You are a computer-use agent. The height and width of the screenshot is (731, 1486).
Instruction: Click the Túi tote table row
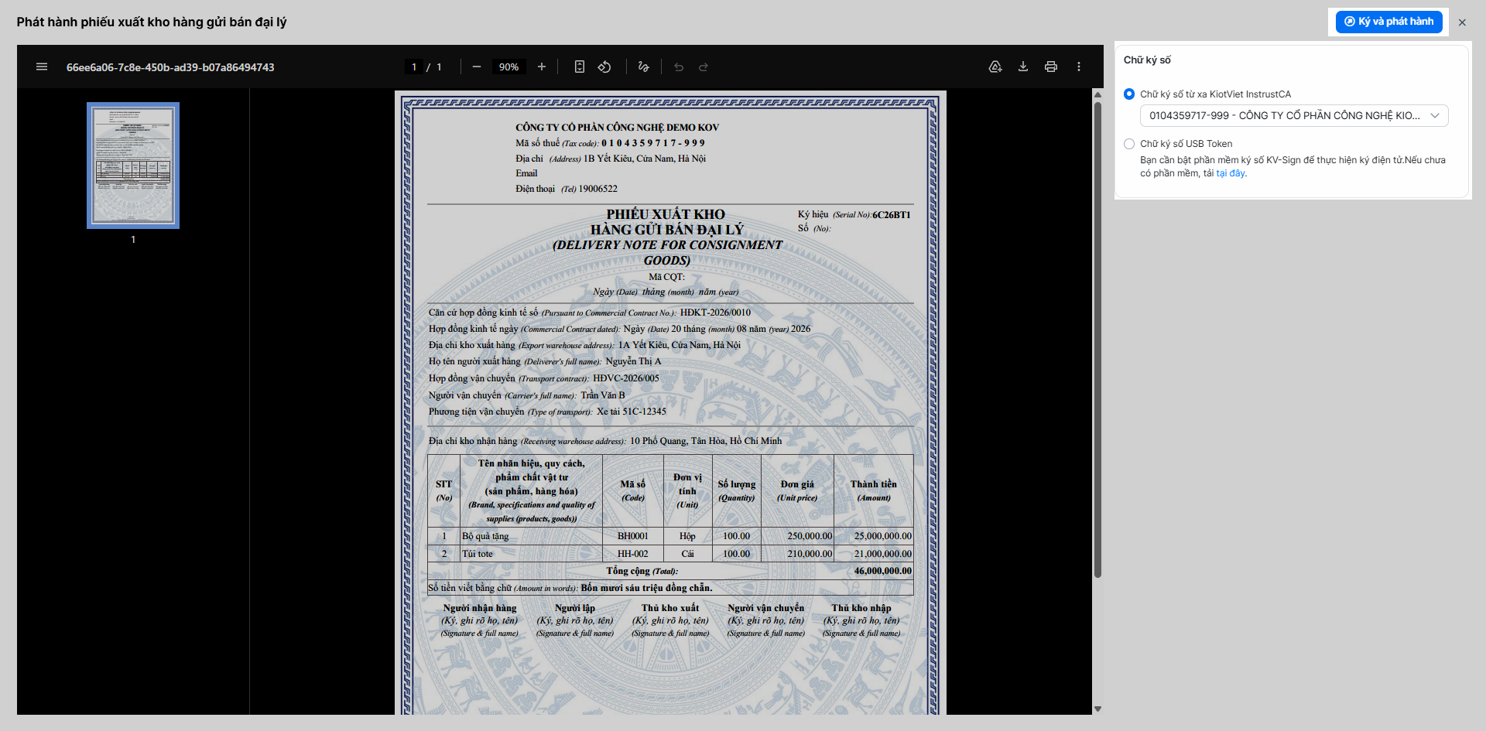670,554
